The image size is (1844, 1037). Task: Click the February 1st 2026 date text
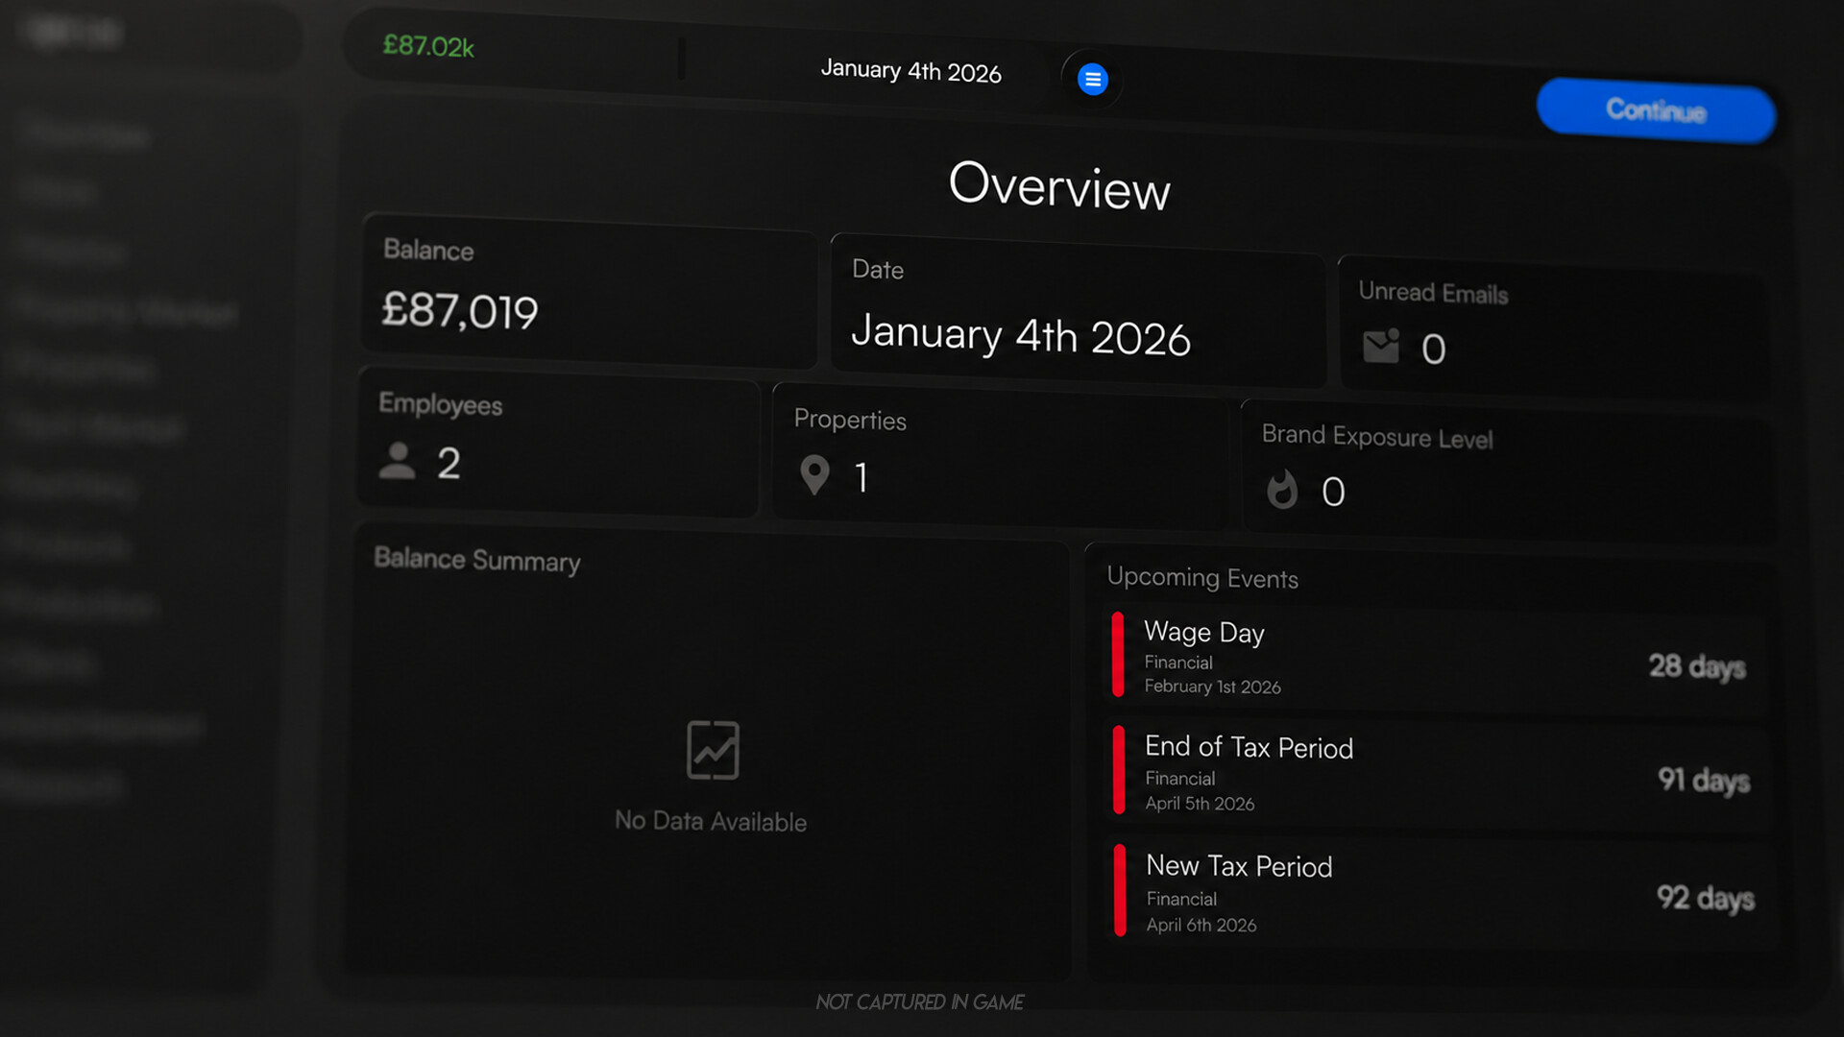[1213, 687]
